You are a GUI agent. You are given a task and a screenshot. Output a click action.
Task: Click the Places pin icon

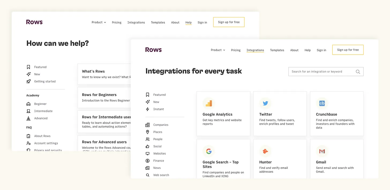(x=148, y=132)
